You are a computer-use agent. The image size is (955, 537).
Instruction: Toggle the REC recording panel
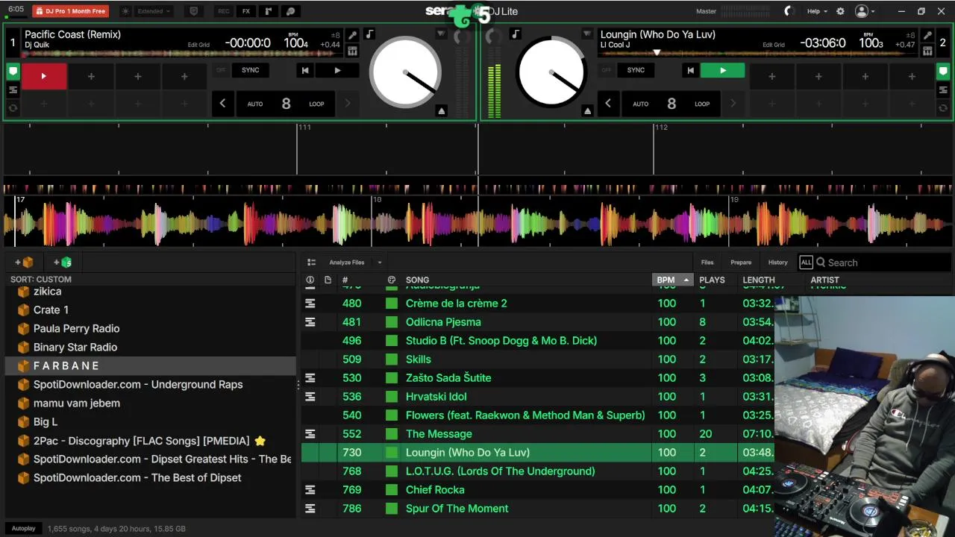[x=224, y=11]
